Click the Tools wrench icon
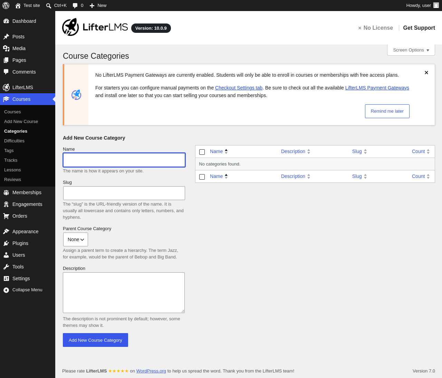This screenshot has width=442, height=378. (6, 267)
